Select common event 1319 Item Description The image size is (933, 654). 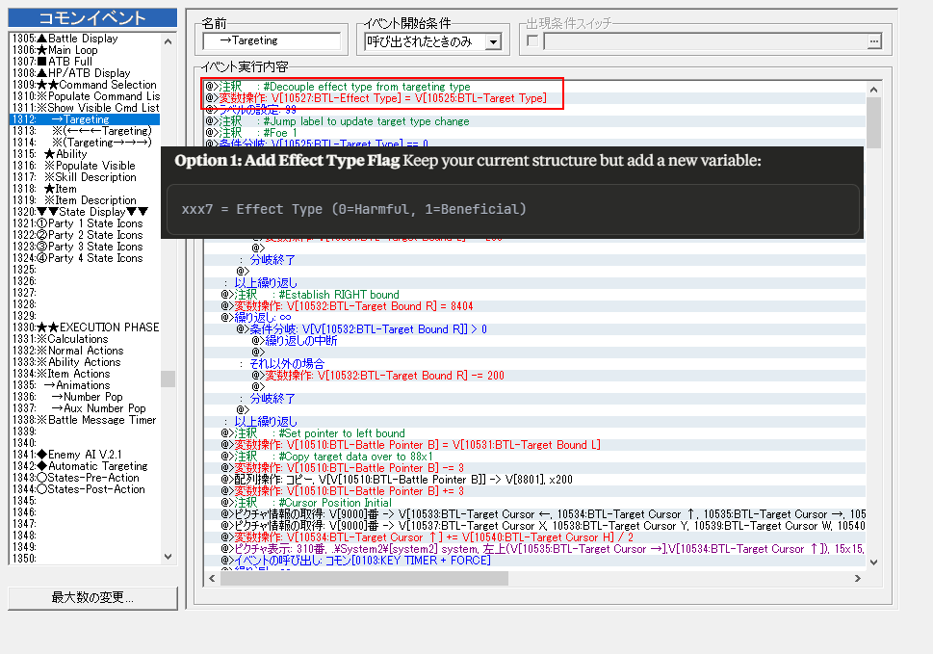click(85, 200)
